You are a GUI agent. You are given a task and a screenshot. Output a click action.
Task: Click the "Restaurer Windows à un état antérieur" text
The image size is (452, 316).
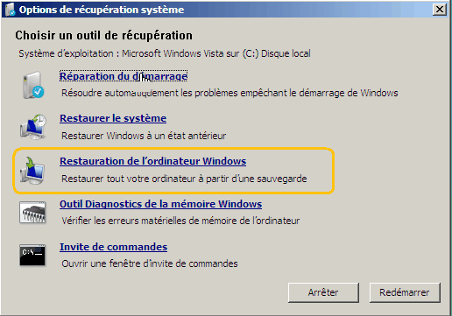tap(144, 136)
